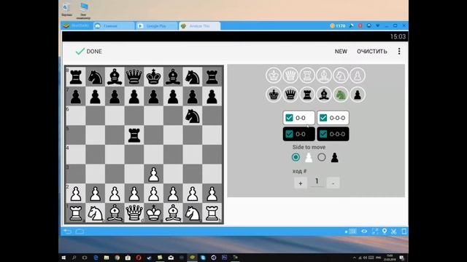Set white as side to move
Screen dimensions: 467x262
tap(296, 157)
